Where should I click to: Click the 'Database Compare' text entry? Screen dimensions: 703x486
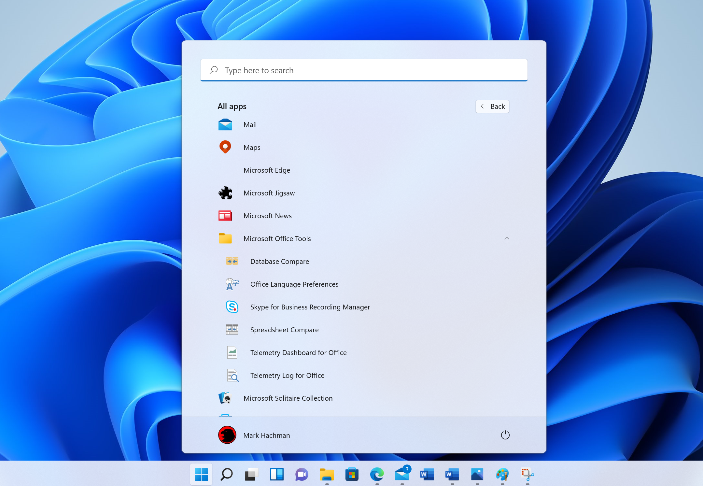pyautogui.click(x=280, y=262)
